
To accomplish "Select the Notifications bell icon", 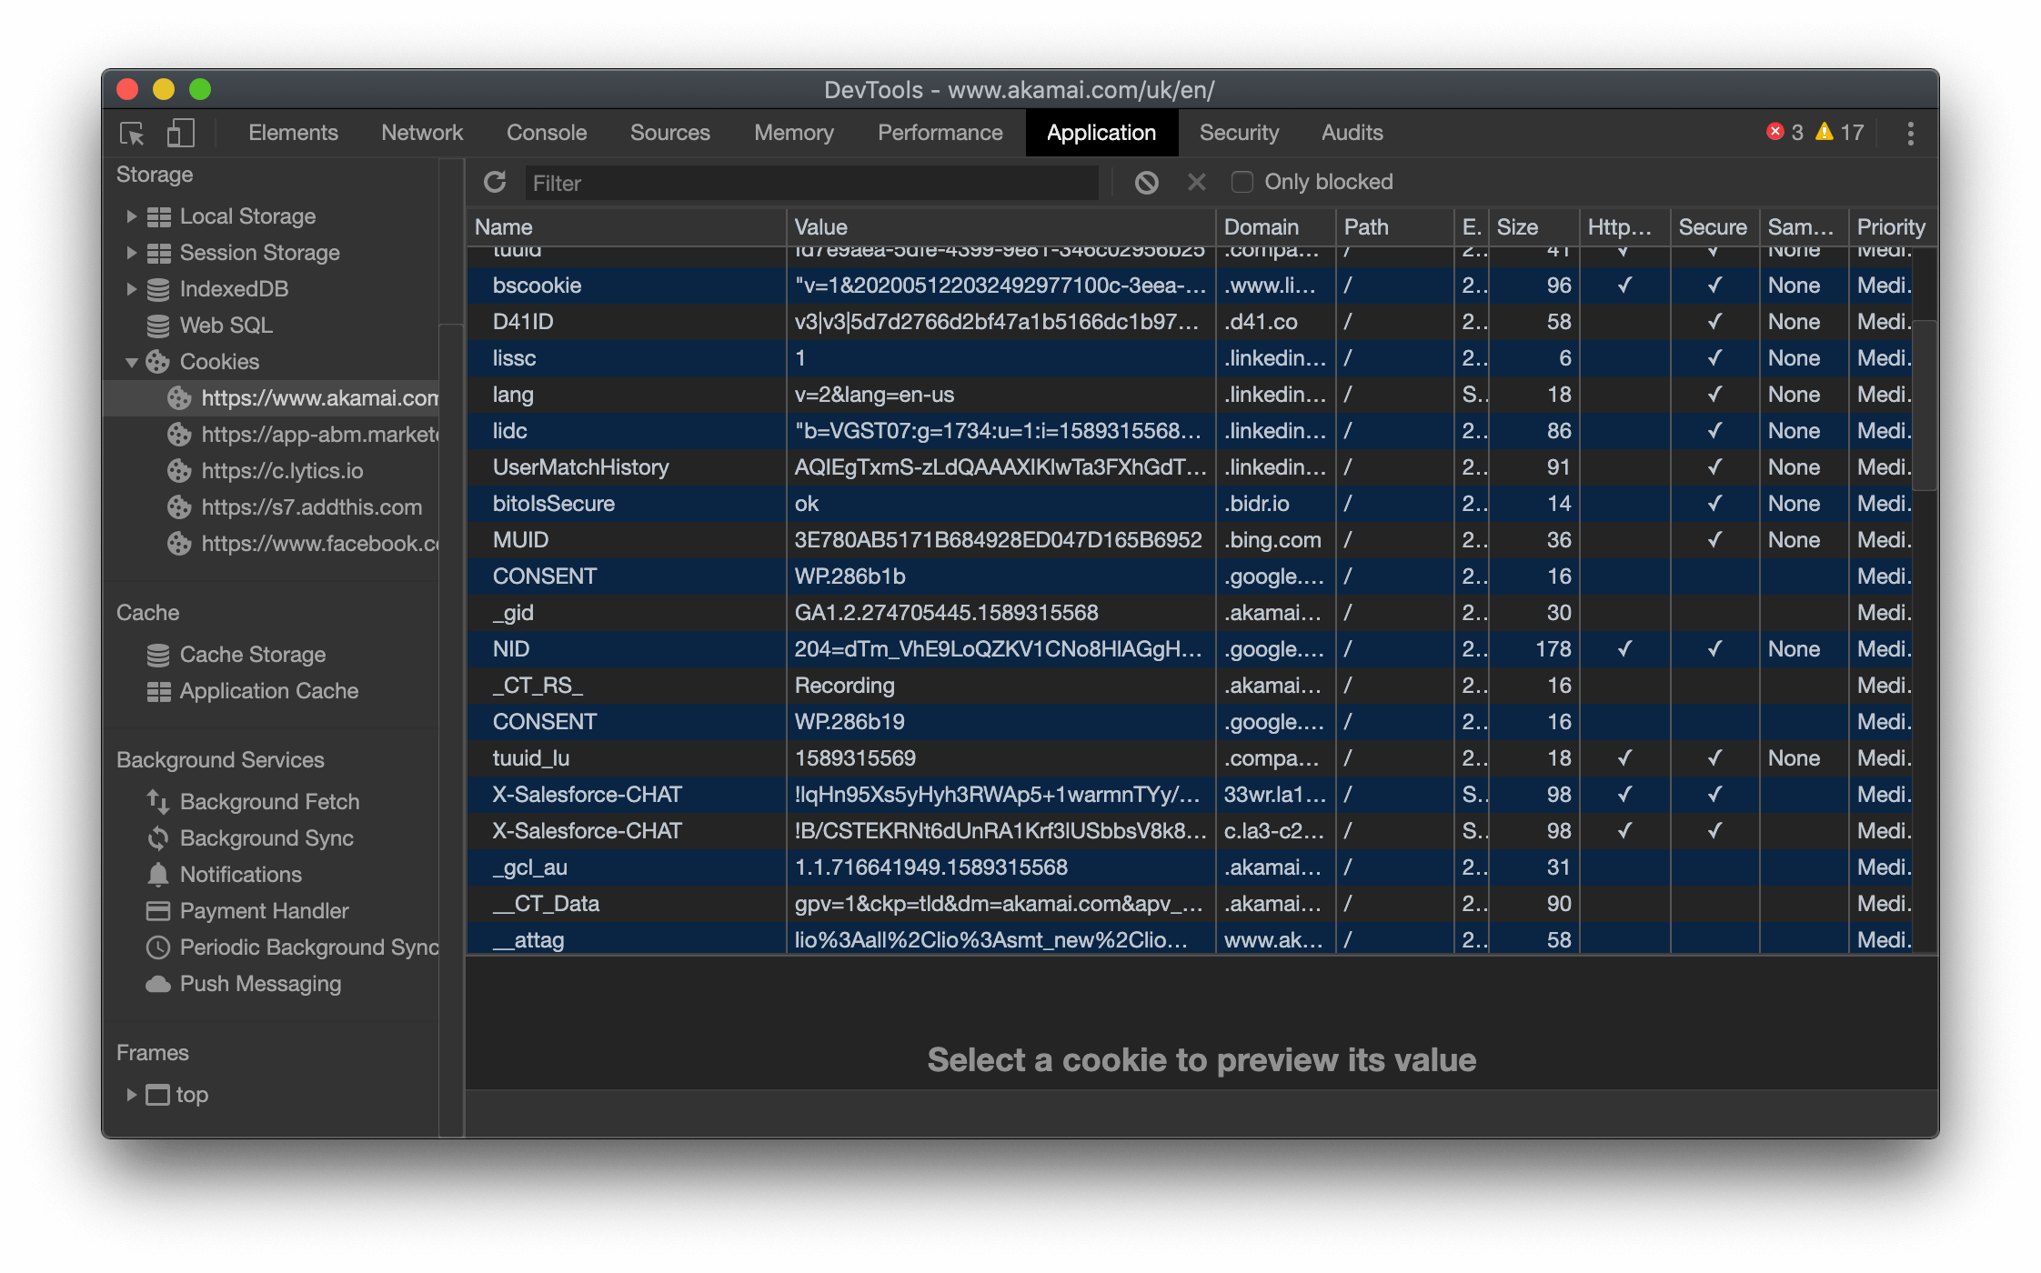I will (x=156, y=874).
